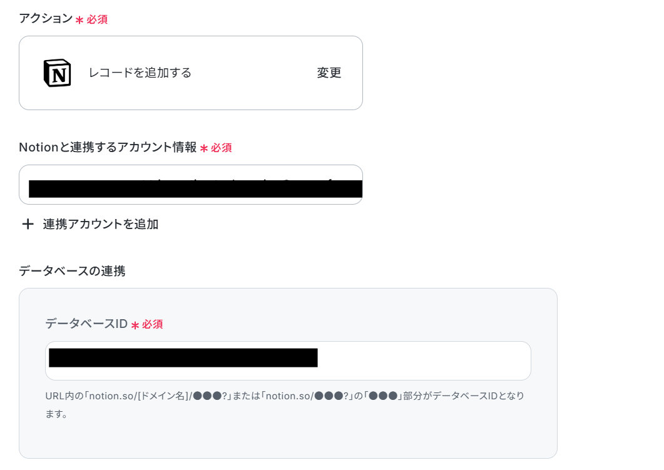Click the アクション field label

click(46, 18)
